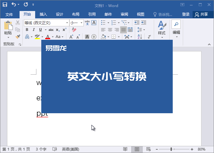
Task: Switch to the 邮件 ribbon tab
Action: [x=108, y=14]
